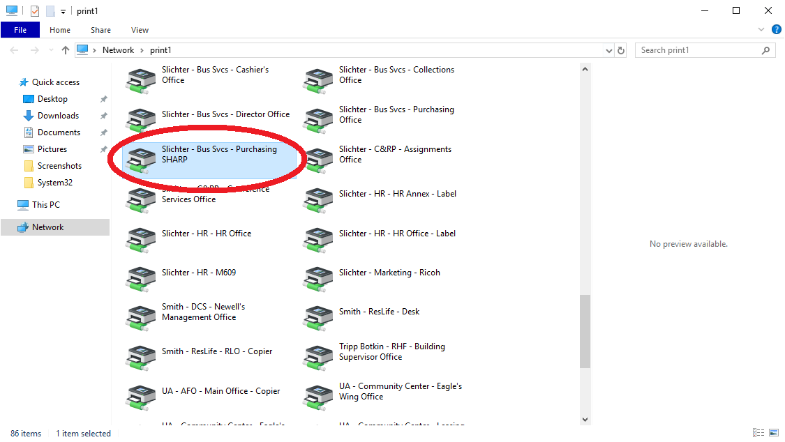Open the Home ribbon tab
This screenshot has height=442, width=785.
tap(60, 30)
